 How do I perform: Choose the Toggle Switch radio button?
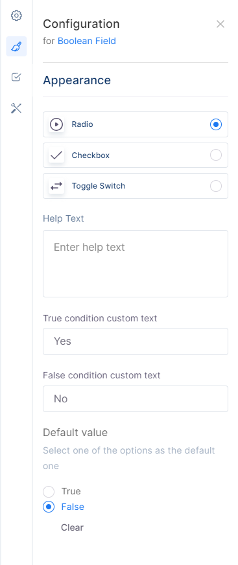[x=216, y=186]
